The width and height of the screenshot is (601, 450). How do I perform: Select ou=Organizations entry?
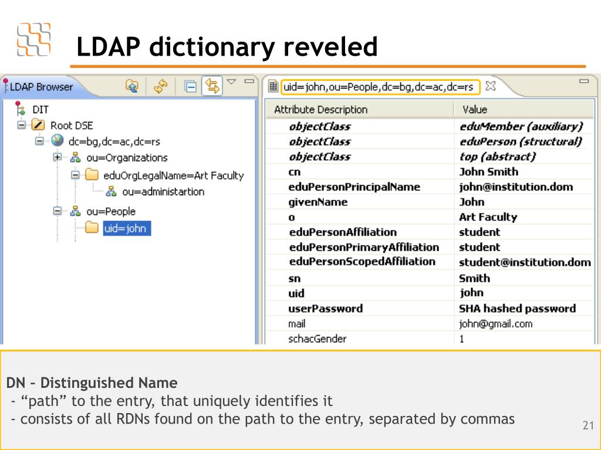click(x=127, y=158)
